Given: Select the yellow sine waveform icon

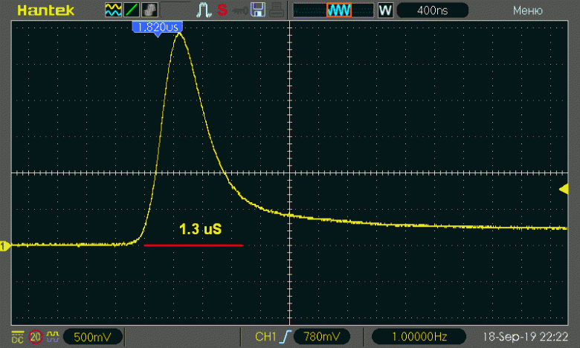Looking at the screenshot, I should point(113,10).
